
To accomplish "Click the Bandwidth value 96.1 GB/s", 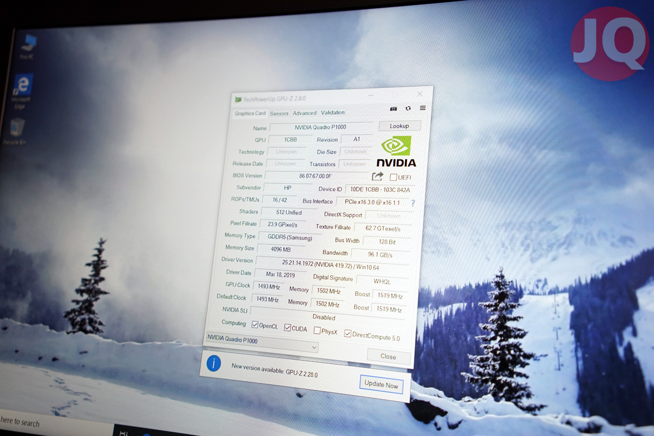I will [380, 255].
